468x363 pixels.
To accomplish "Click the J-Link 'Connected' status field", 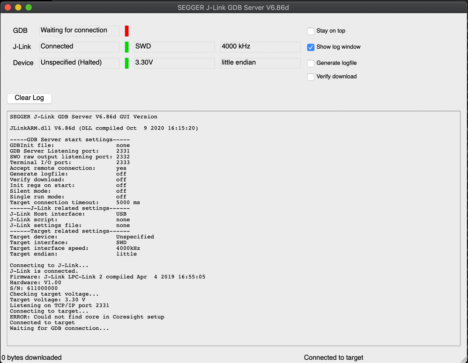I will point(79,47).
